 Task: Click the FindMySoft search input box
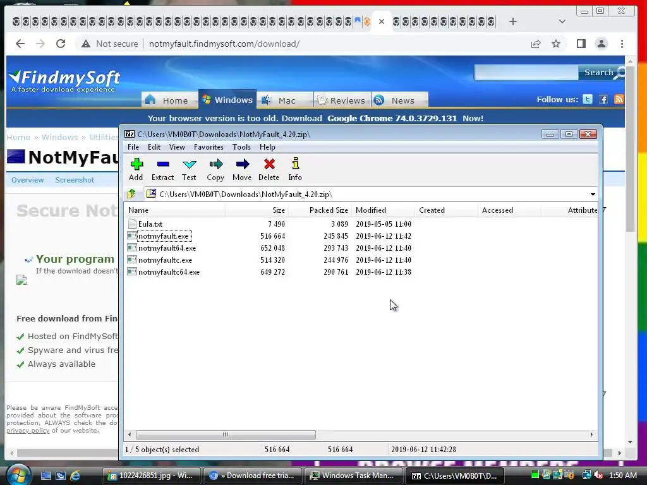pos(526,73)
